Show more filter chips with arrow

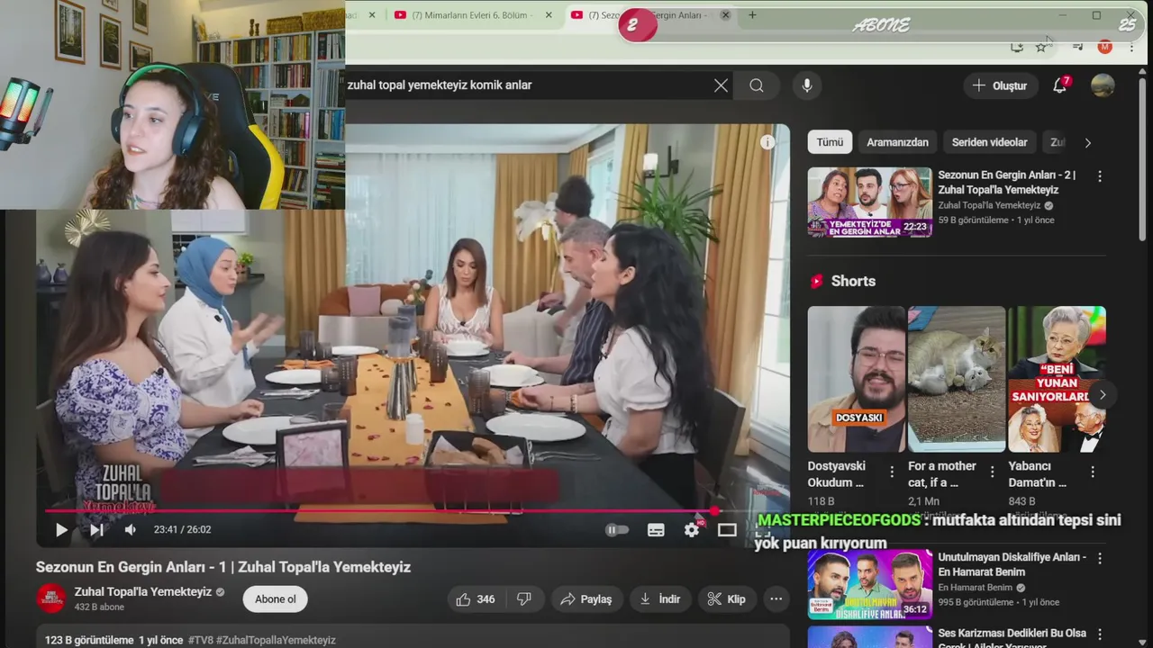point(1087,142)
